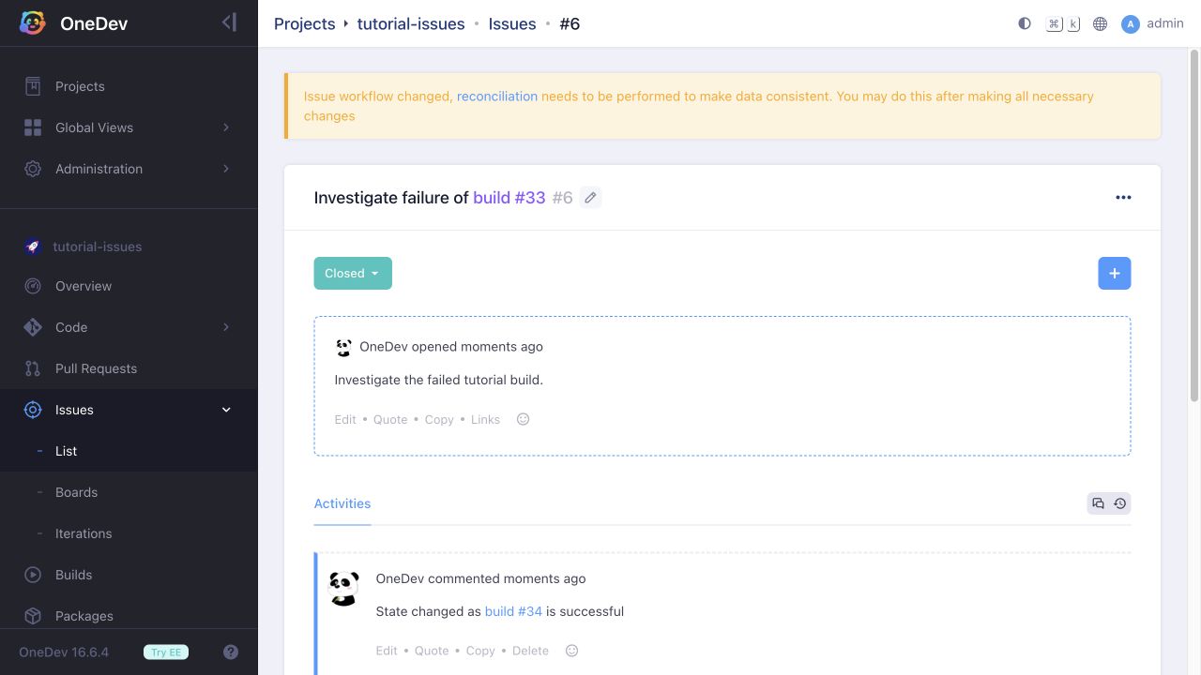
Task: Open the Closed state dropdown
Action: (x=353, y=274)
